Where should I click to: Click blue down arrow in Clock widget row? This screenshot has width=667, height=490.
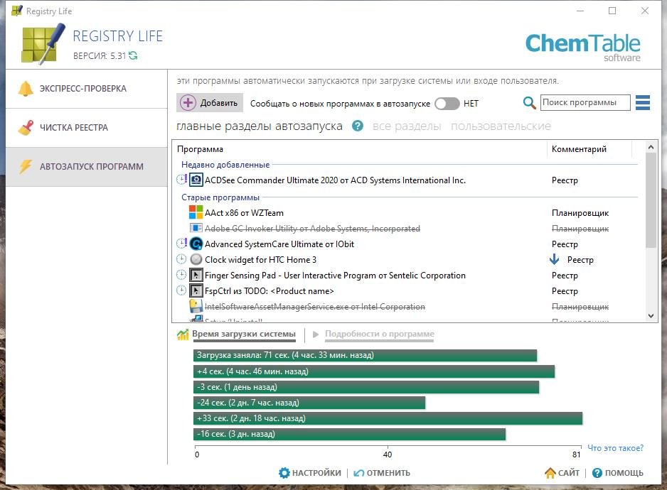[x=554, y=259]
